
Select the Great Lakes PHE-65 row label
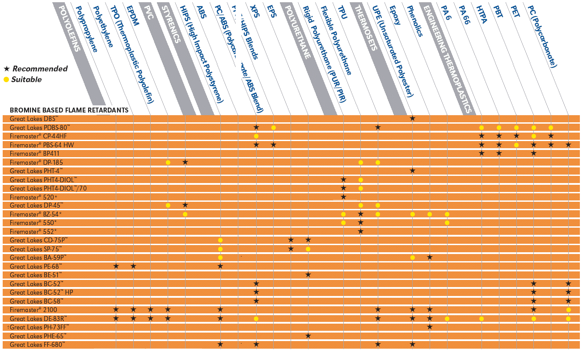click(38, 336)
